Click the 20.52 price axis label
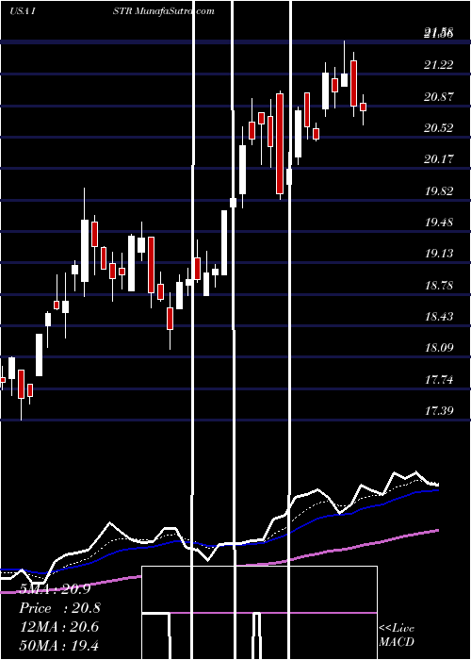The image size is (471, 660). click(x=439, y=128)
